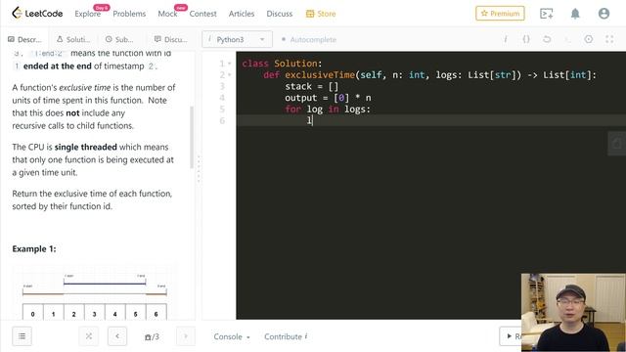
Task: Go to next problem arrow
Action: click(185, 336)
